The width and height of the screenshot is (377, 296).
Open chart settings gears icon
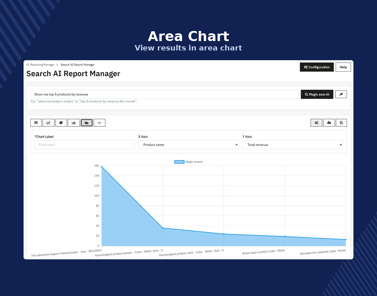[316, 123]
